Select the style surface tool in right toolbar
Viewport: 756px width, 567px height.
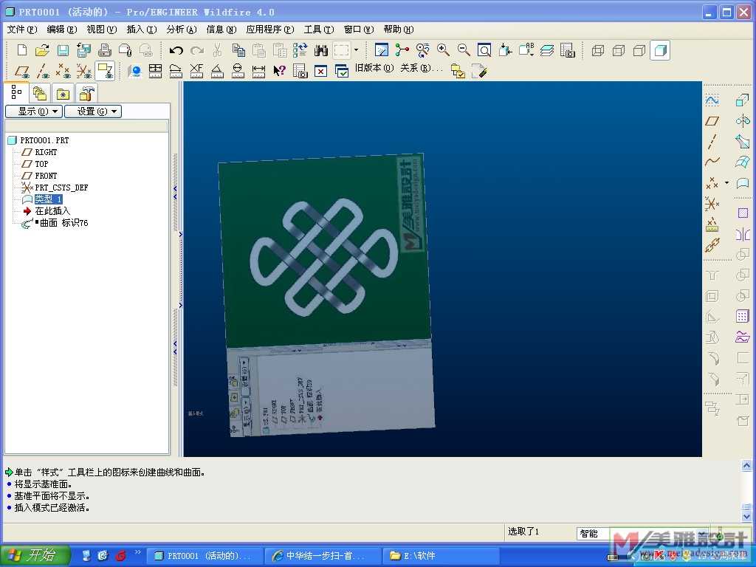click(743, 183)
